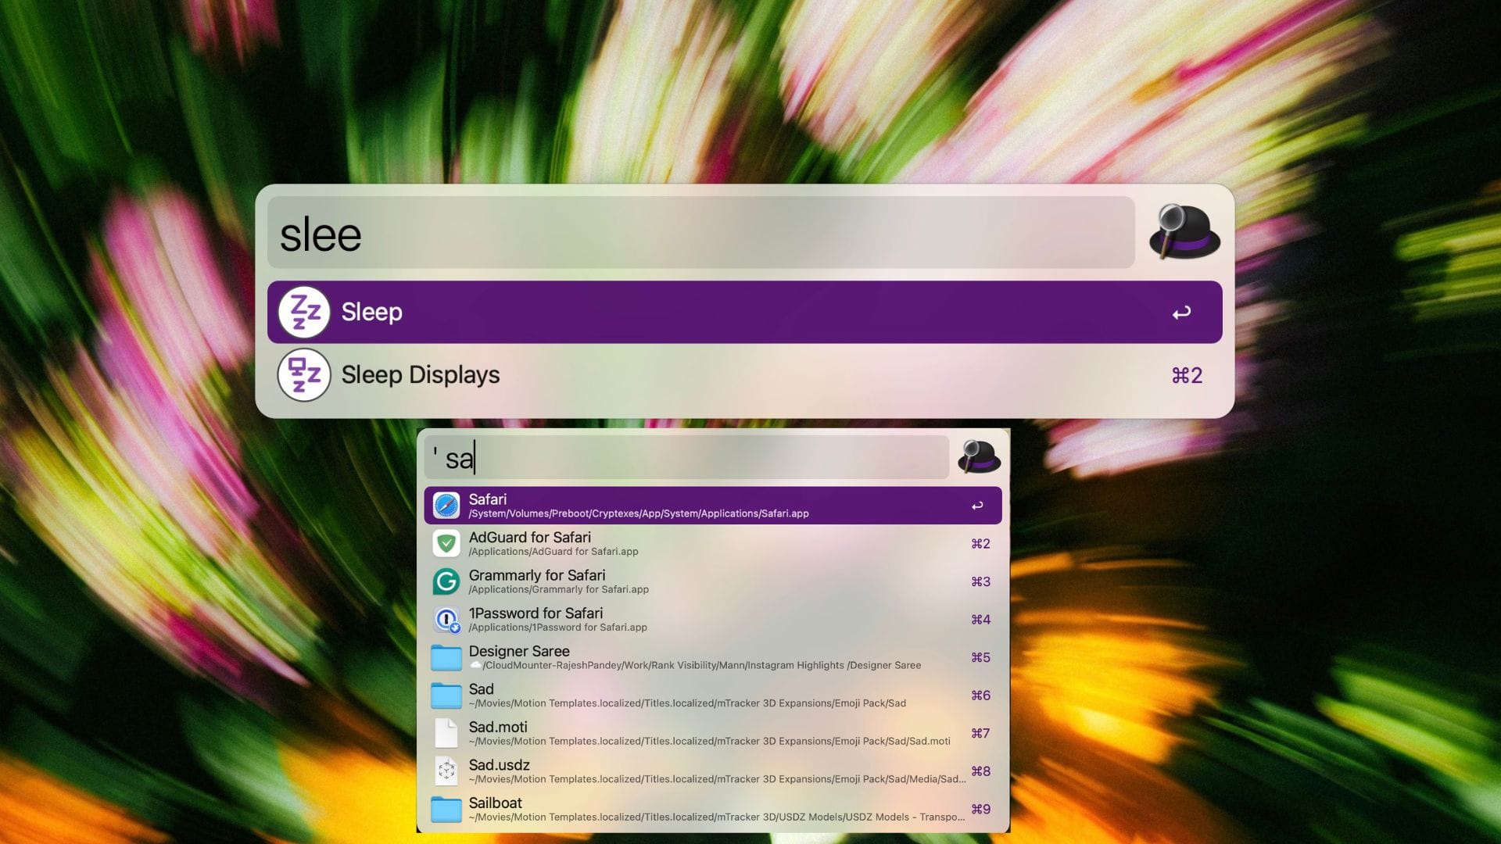This screenshot has width=1501, height=844.
Task: Click the Alfred bowler hat icon beside 'slee'
Action: 1184,233
